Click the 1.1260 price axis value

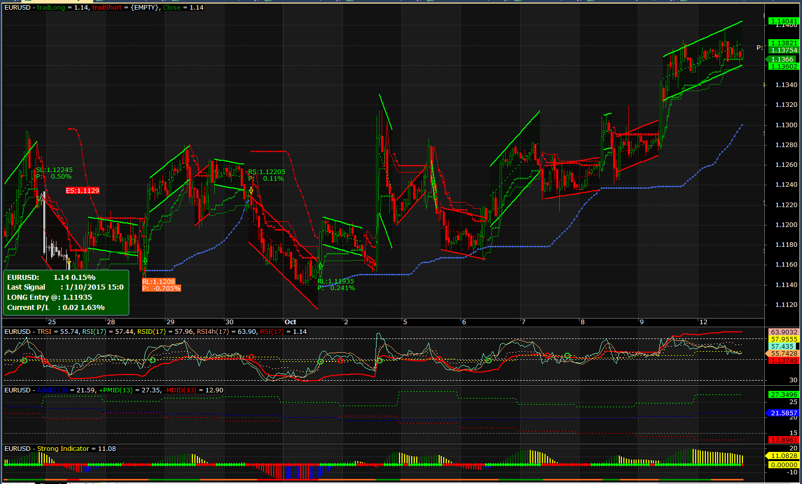coord(786,165)
